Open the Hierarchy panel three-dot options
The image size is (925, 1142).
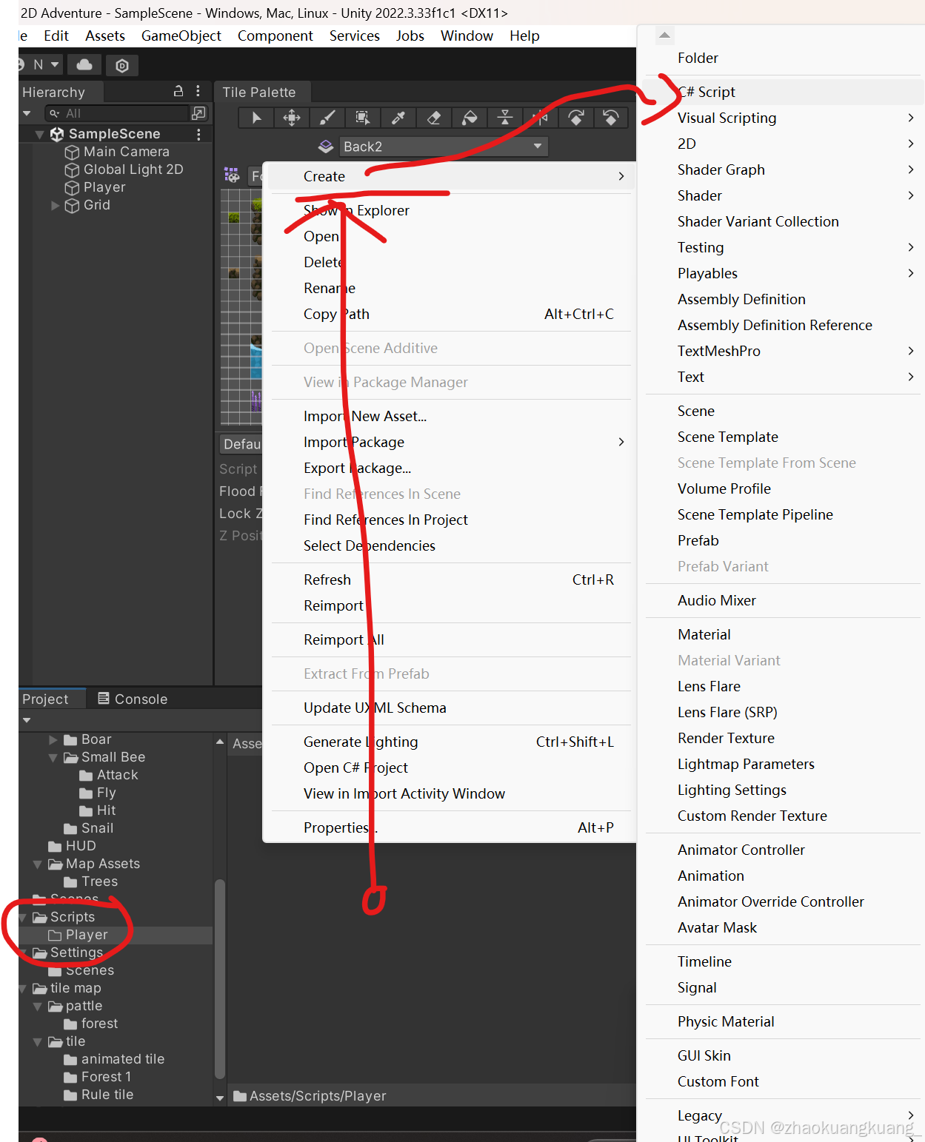(198, 91)
